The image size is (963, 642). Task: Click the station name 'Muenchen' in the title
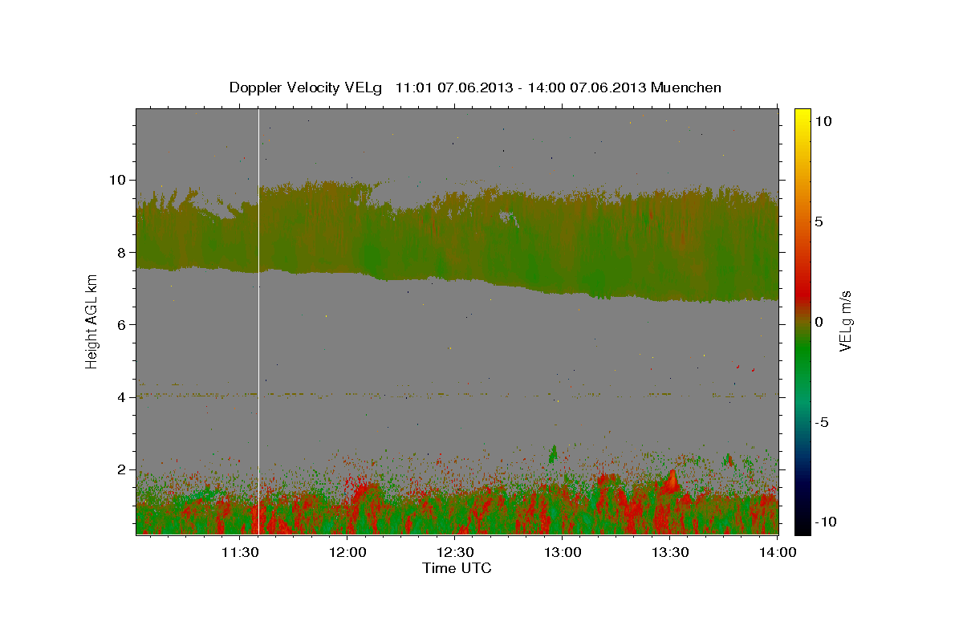coord(687,87)
